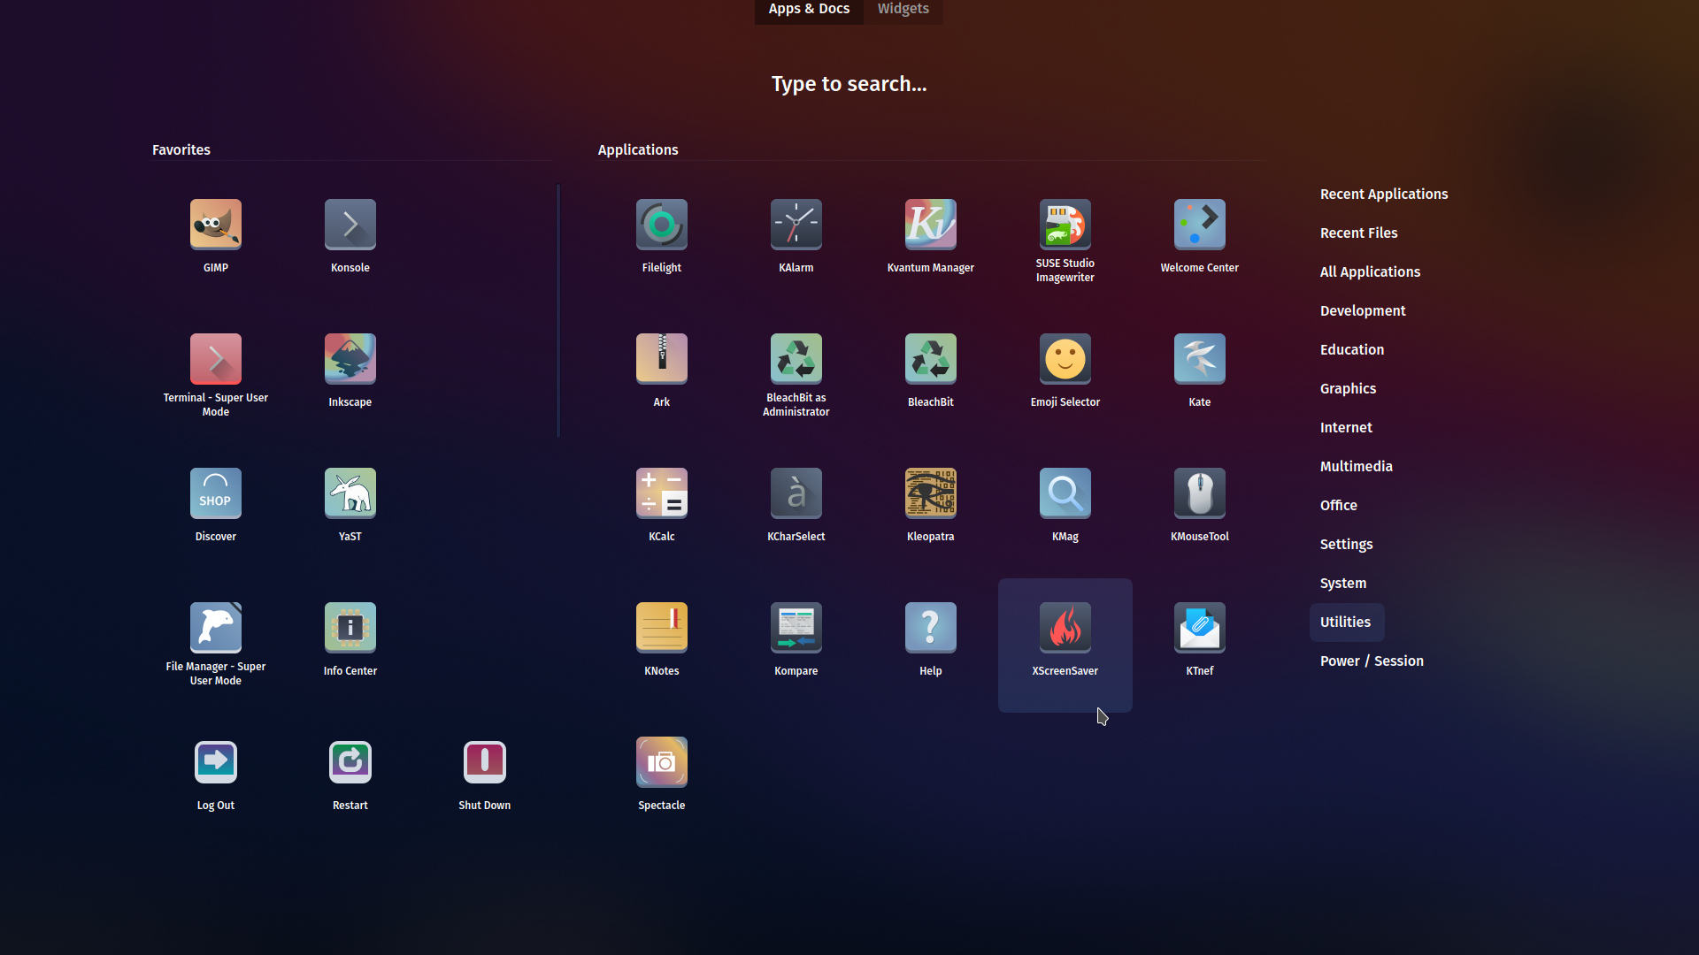Screen dimensions: 1699x955
Task: Open Kleopatra certificate manager
Action: click(x=931, y=494)
